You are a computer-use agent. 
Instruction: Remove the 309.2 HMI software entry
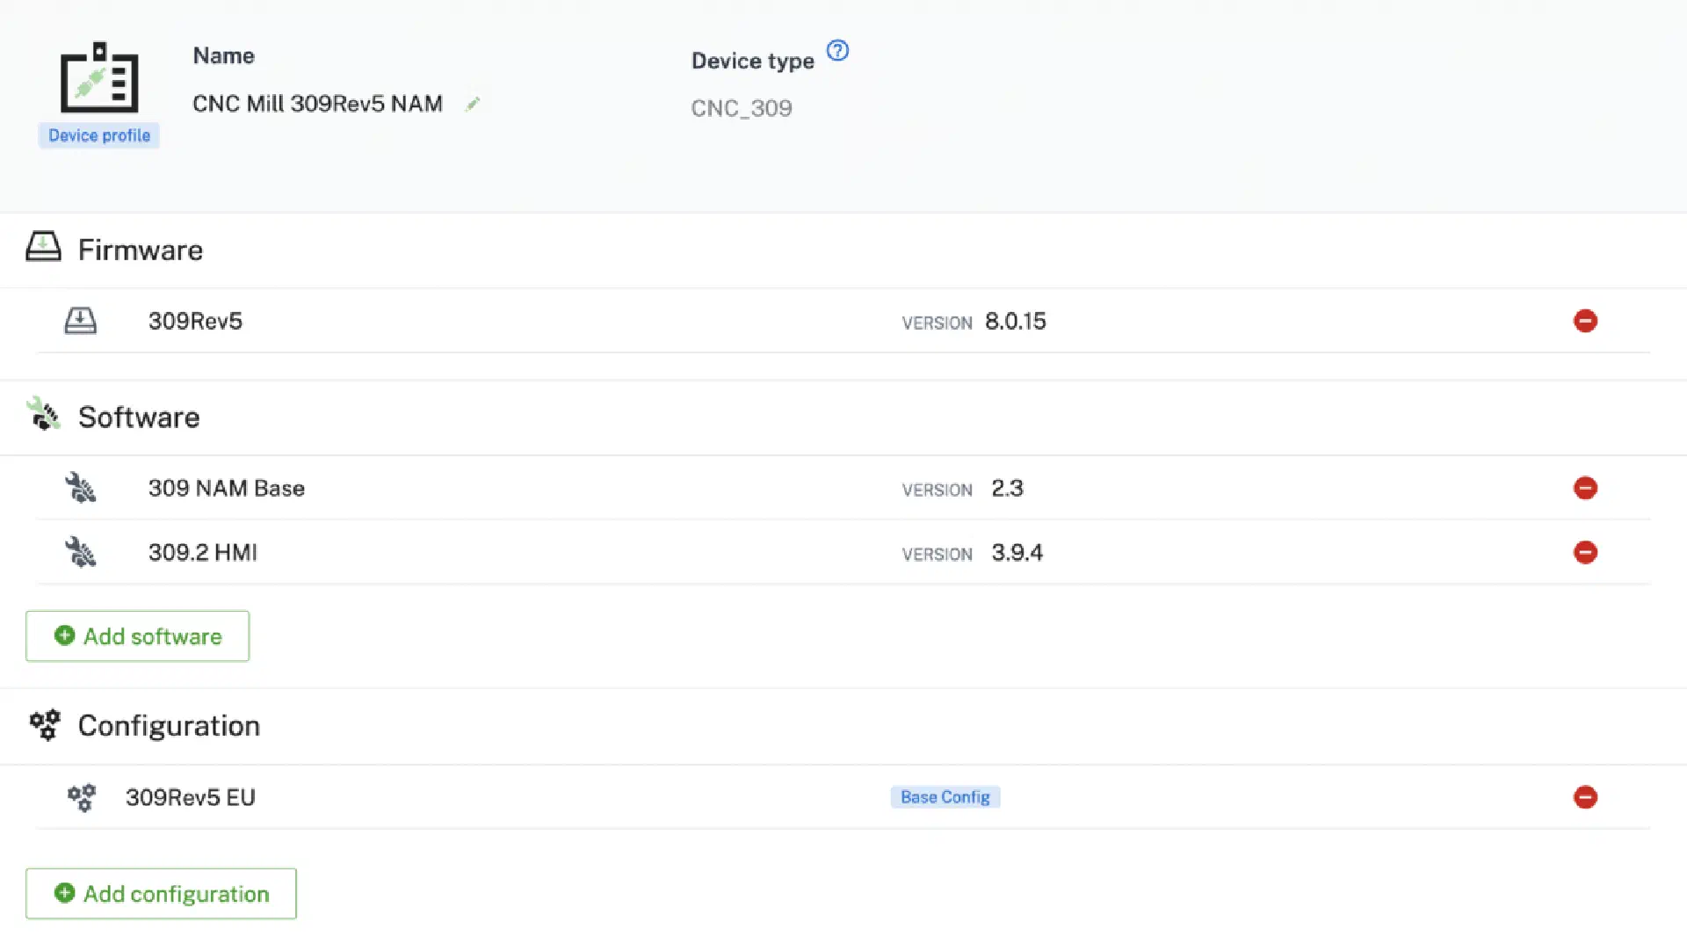(1585, 552)
